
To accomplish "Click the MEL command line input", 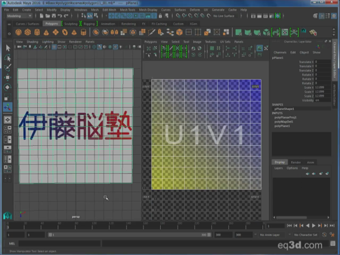I will [59, 244].
